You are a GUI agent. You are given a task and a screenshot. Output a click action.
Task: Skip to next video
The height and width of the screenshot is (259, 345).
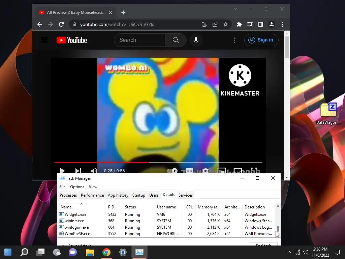(78, 171)
